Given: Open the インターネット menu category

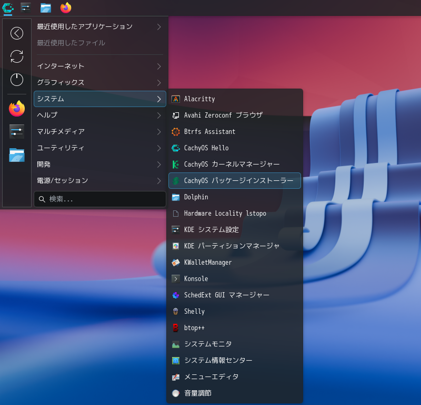Looking at the screenshot, I should coord(100,66).
